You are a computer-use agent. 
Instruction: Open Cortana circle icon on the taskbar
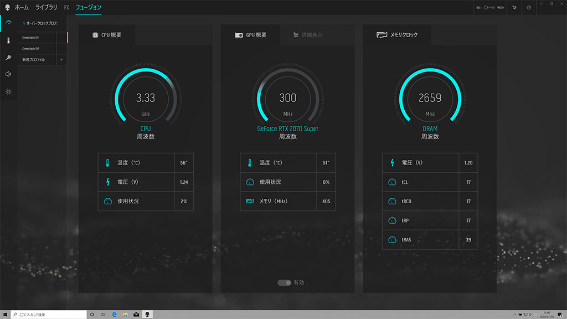click(92, 315)
